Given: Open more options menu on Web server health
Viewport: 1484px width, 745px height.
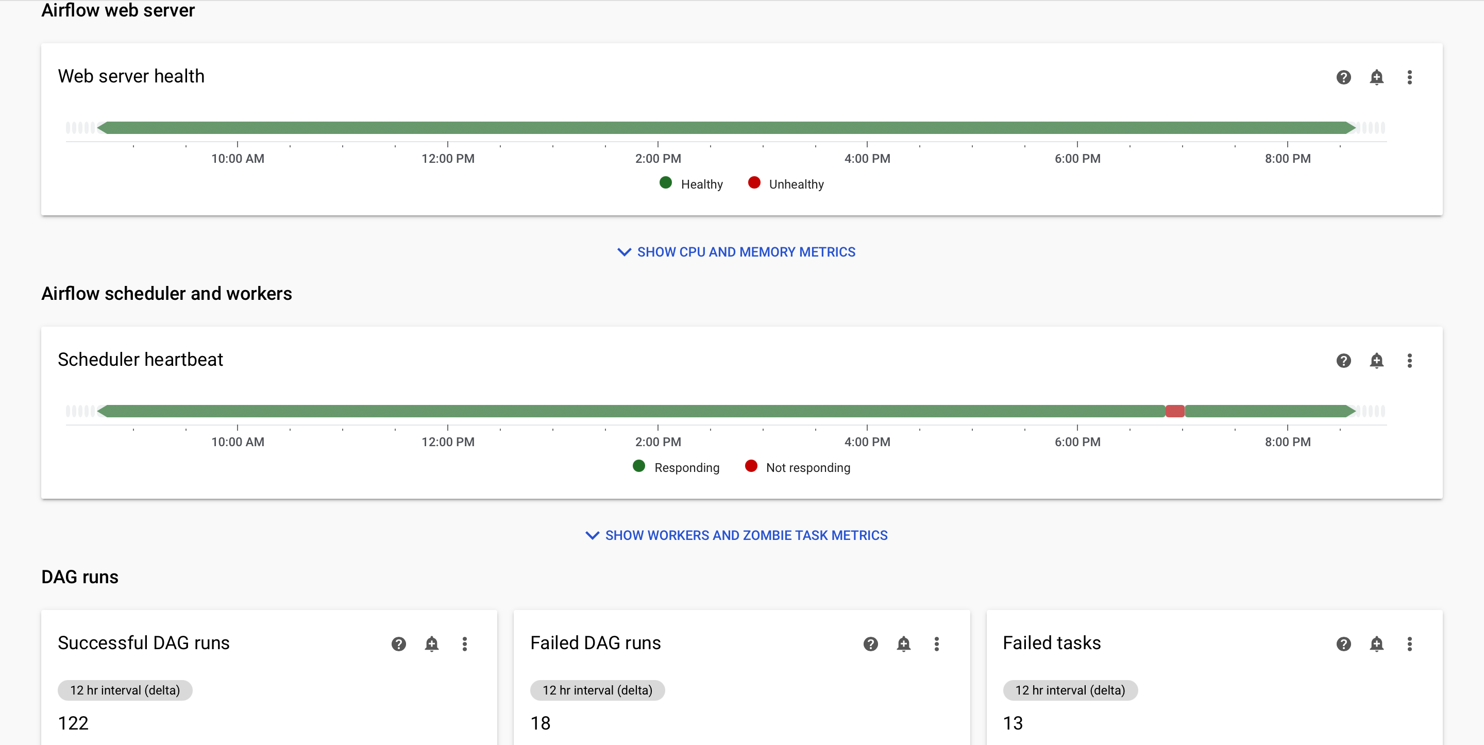Looking at the screenshot, I should 1410,77.
